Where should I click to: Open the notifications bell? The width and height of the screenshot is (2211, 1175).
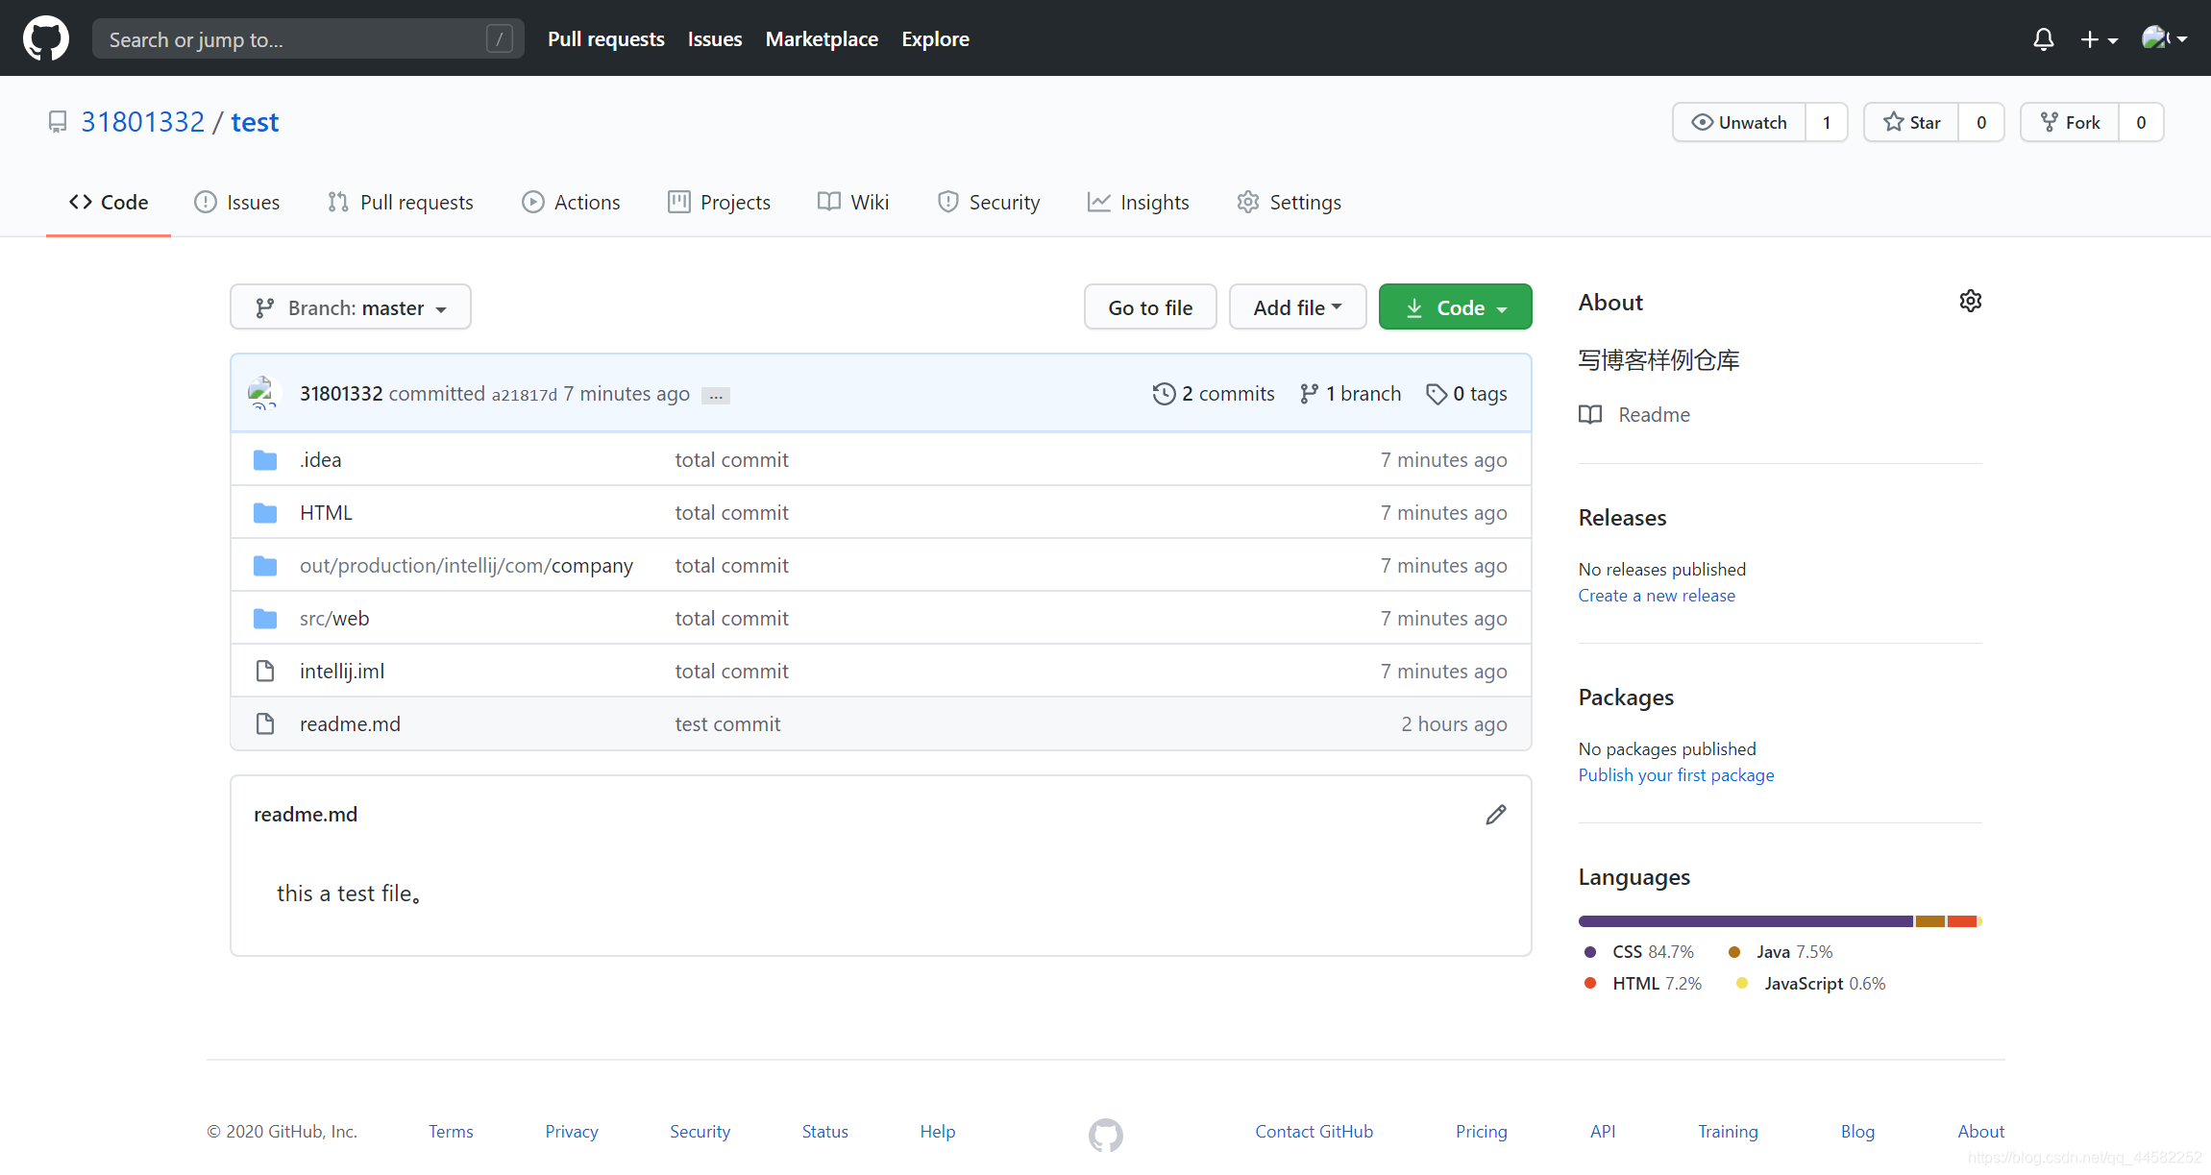[2043, 39]
